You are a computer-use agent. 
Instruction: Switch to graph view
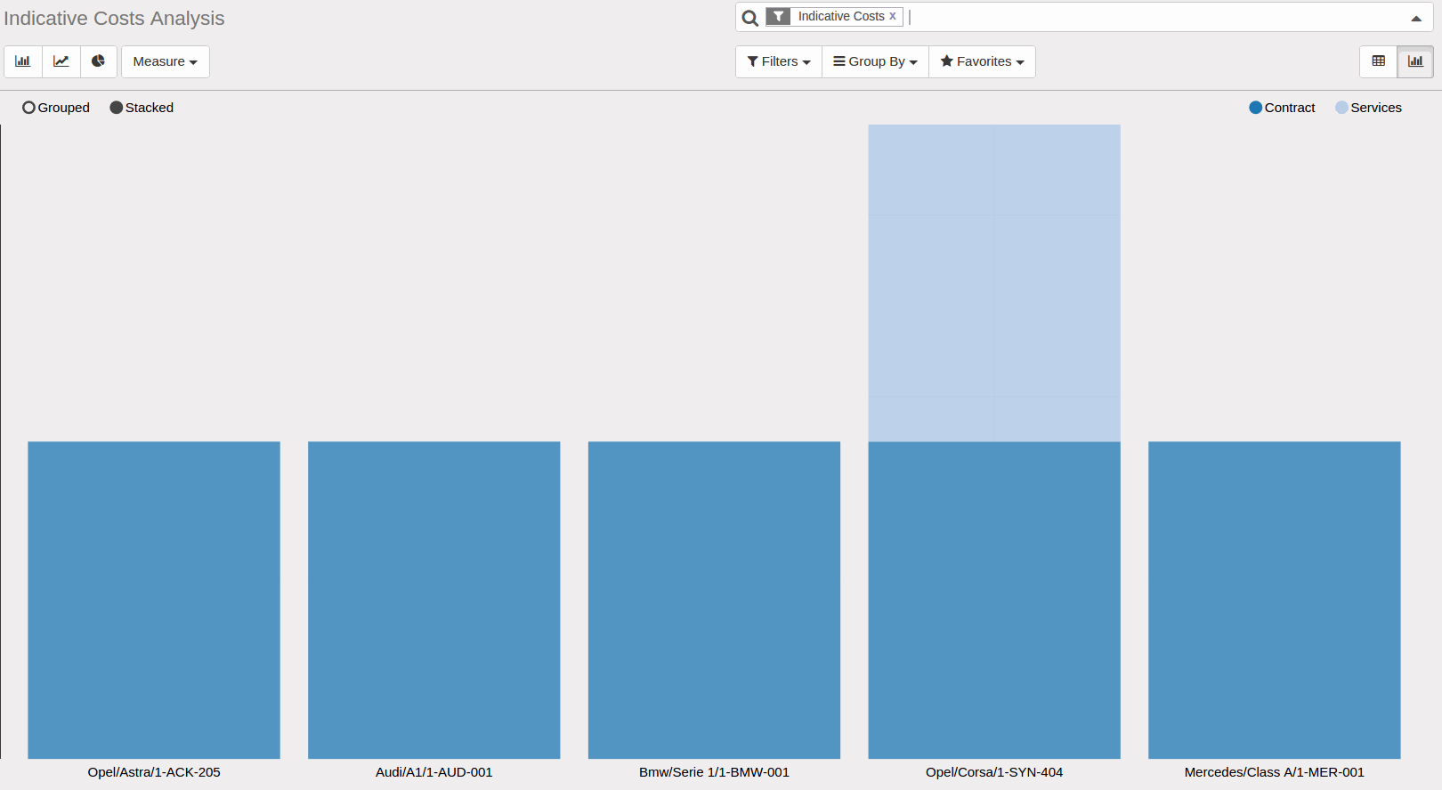1415,61
